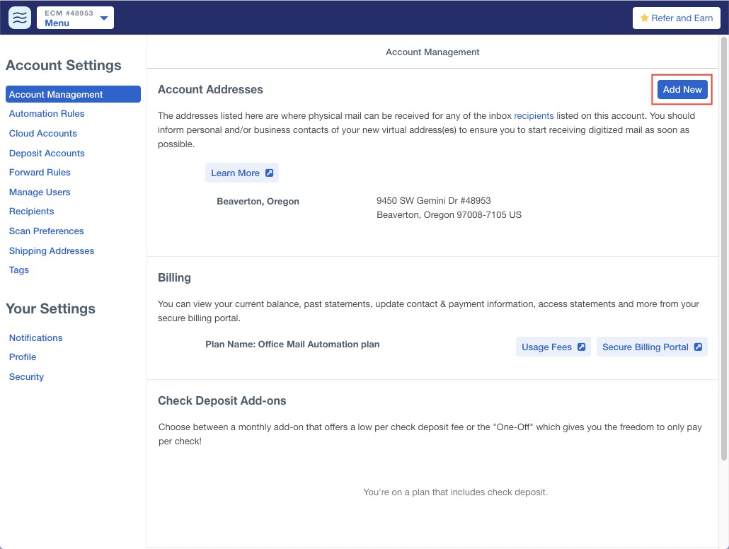The image size is (729, 549).
Task: Click the Add New address button
Action: pos(682,89)
